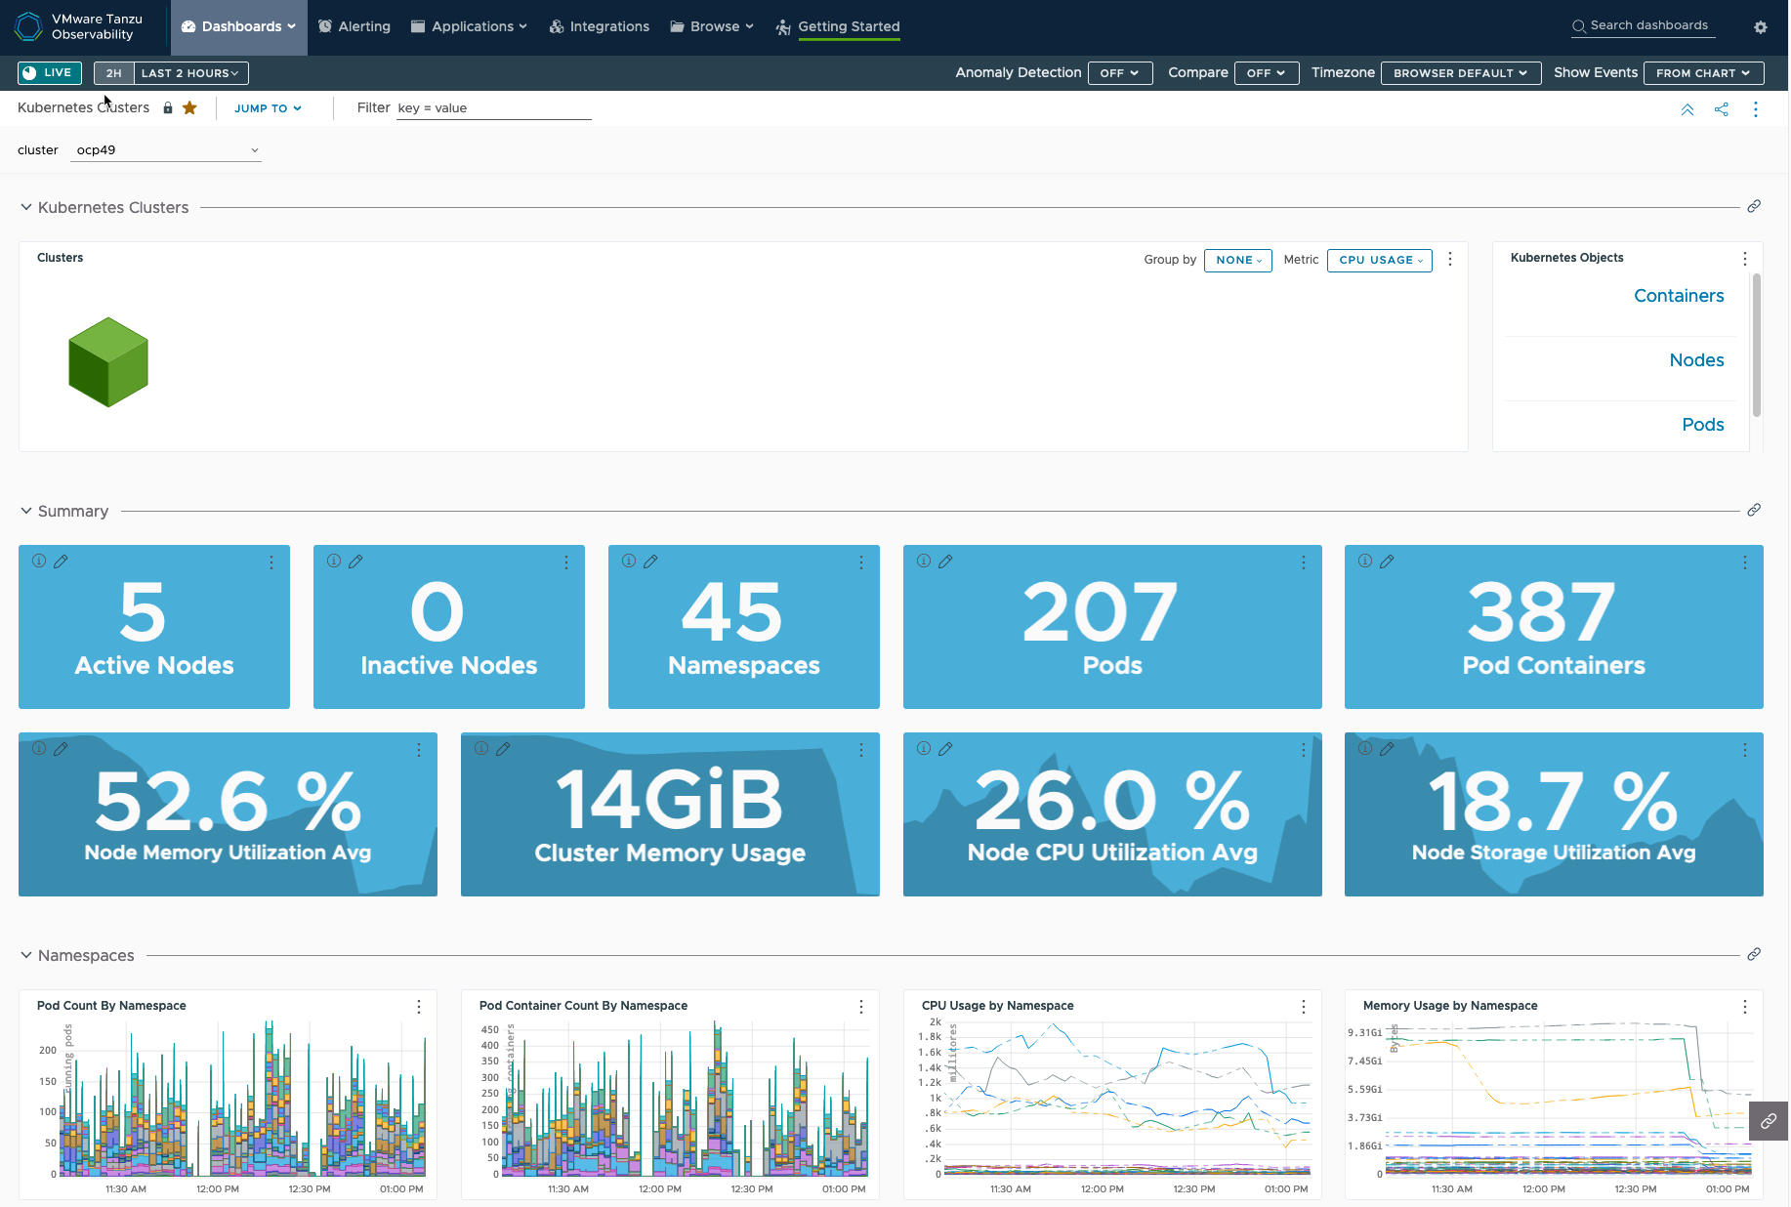The width and height of the screenshot is (1791, 1207).
Task: Open Node Storage Utilization Avg options menu
Action: click(x=1745, y=750)
